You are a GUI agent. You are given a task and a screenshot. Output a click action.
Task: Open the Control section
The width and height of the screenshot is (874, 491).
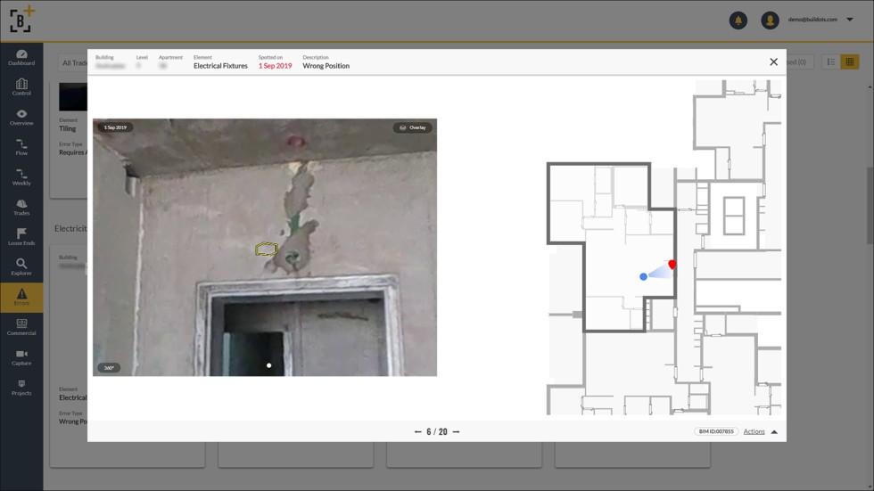coord(21,87)
